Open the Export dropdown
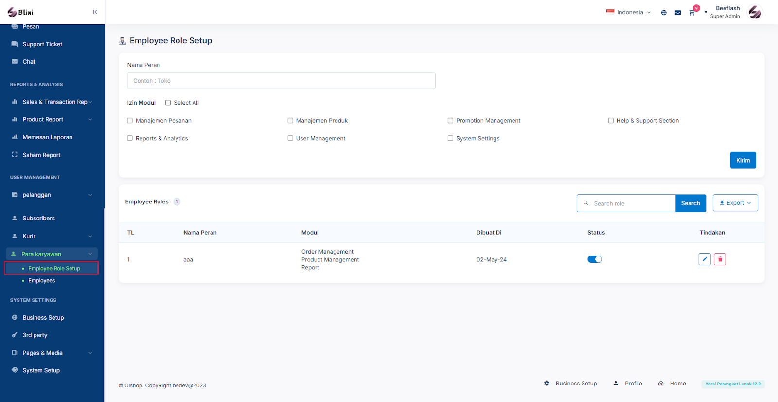 735,203
